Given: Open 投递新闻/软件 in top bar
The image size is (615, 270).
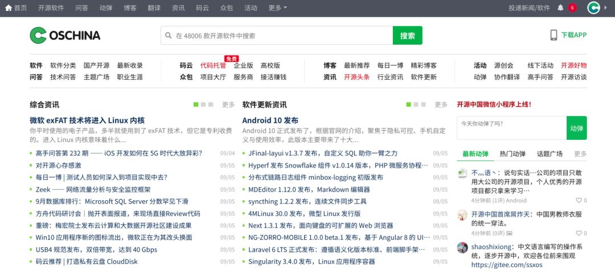Looking at the screenshot, I should pyautogui.click(x=529, y=8).
